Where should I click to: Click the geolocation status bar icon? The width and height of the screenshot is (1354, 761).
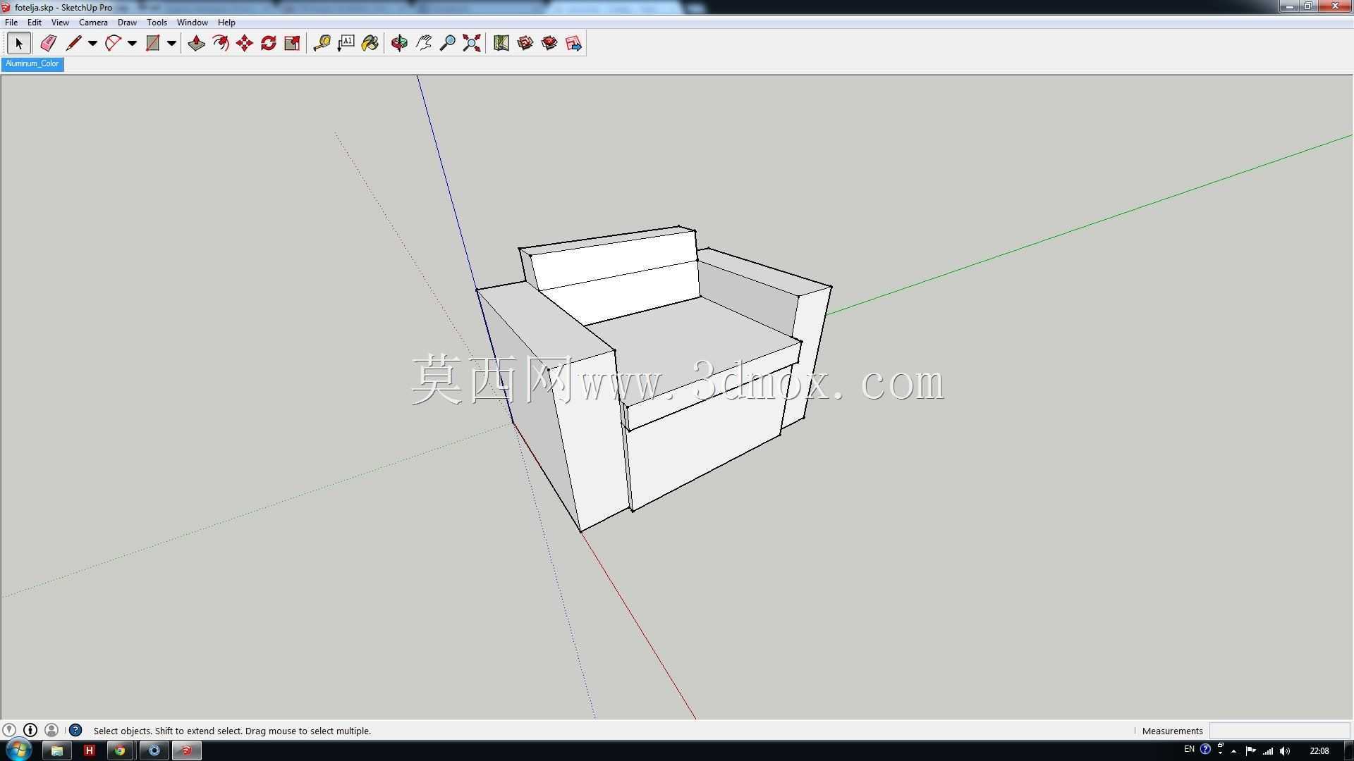pos(9,730)
